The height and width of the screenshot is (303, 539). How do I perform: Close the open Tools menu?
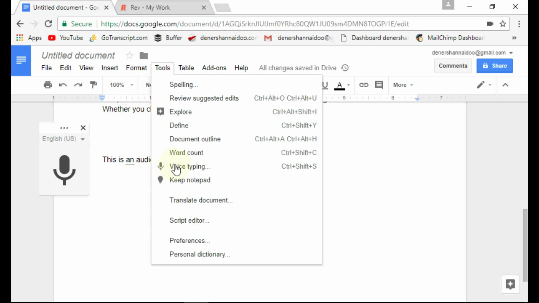163,68
